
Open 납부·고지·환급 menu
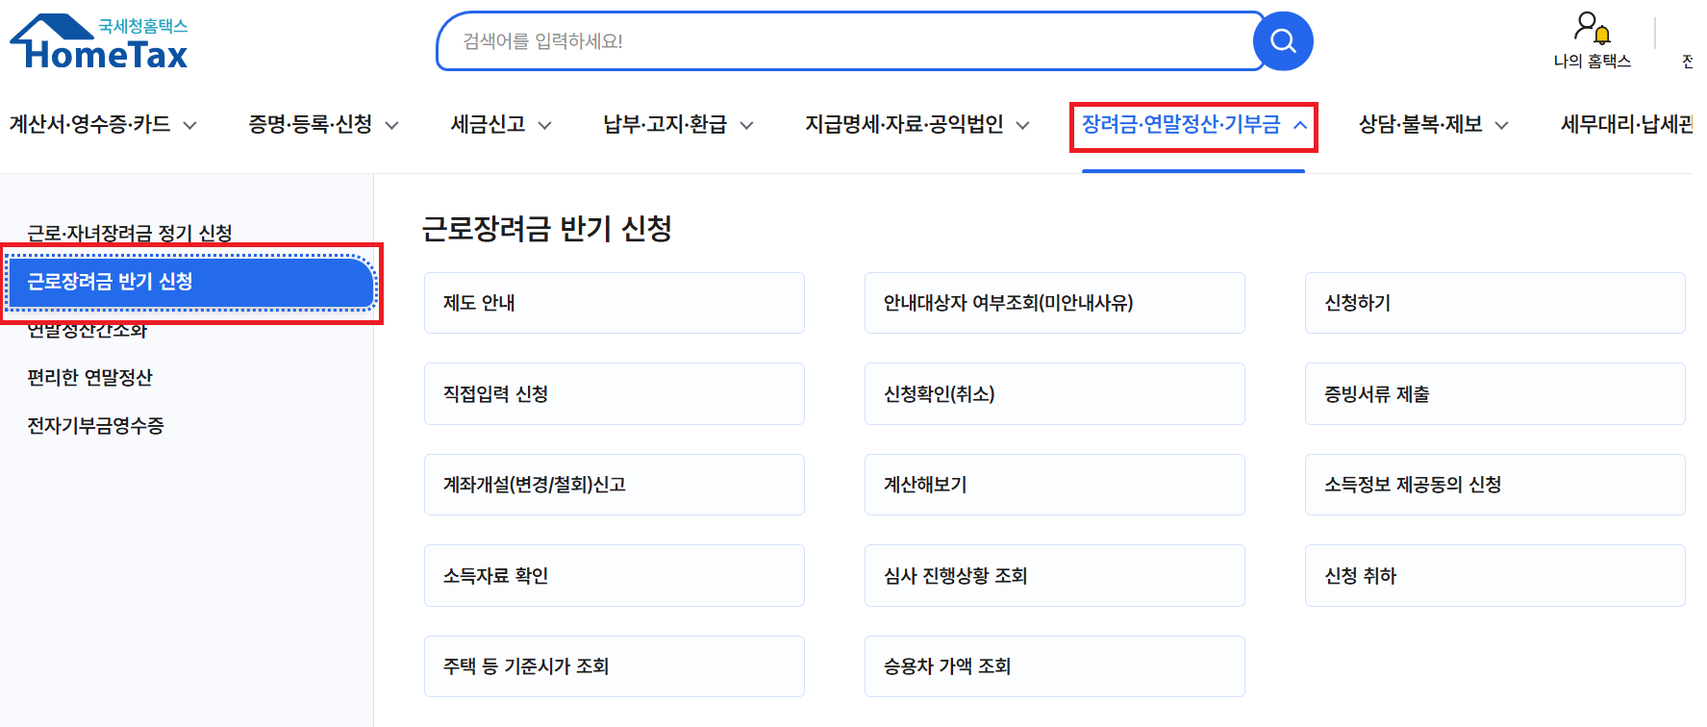pos(665,124)
